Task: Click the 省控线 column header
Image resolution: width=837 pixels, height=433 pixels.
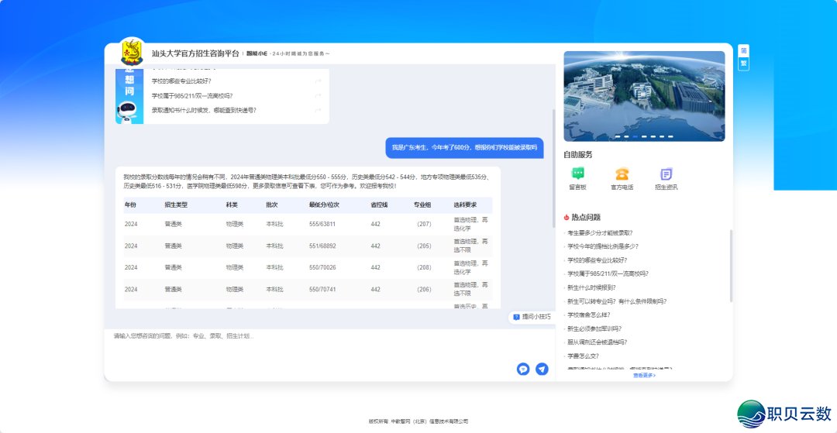Action: 380,204
